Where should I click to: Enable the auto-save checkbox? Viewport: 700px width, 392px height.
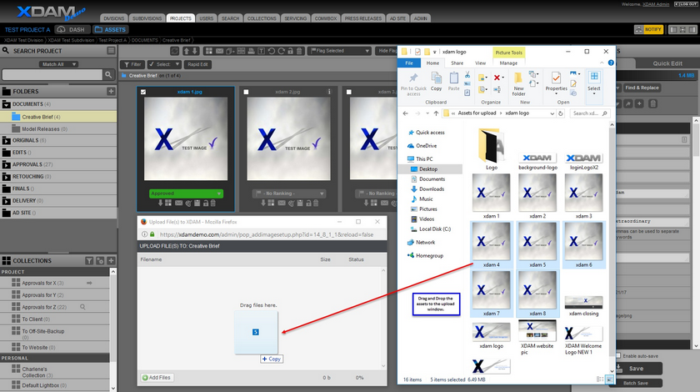pos(617,356)
